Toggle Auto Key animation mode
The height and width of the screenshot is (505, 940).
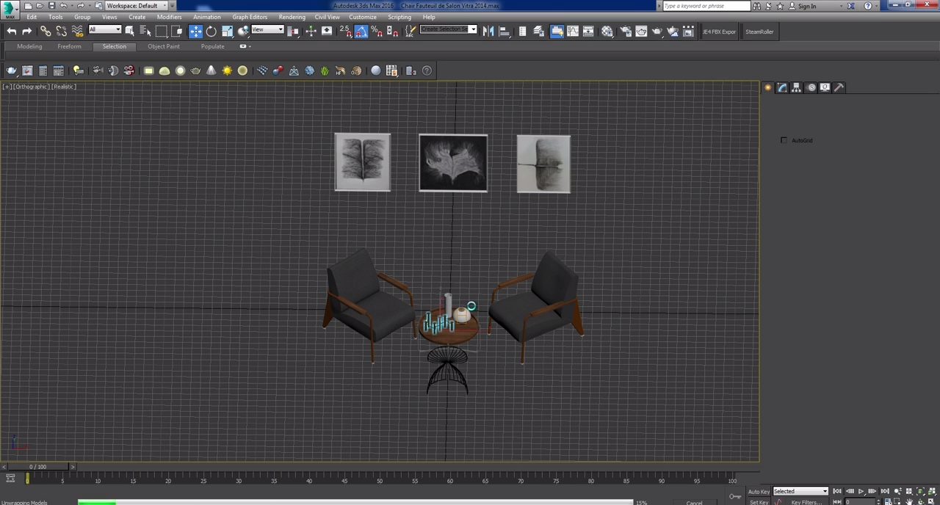pyautogui.click(x=759, y=492)
